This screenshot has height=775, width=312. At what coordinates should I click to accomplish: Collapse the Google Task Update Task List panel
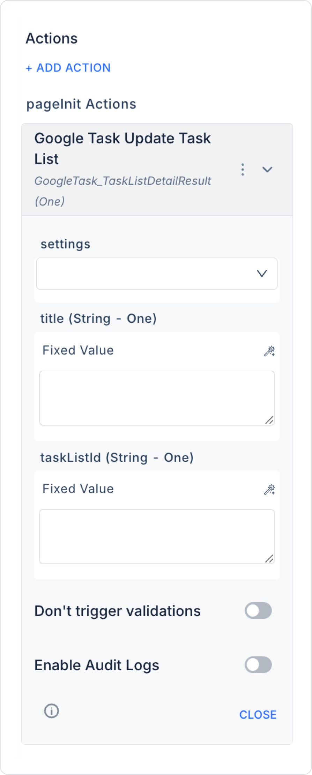coord(267,170)
